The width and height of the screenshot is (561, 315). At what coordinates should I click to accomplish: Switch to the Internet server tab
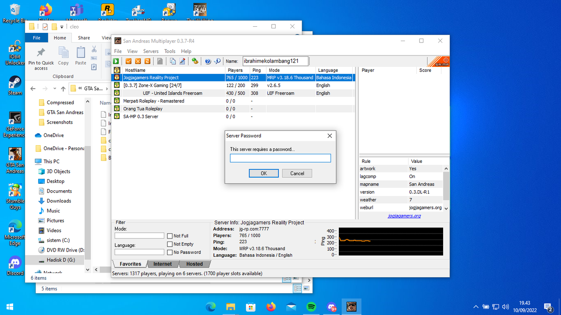[163, 264]
